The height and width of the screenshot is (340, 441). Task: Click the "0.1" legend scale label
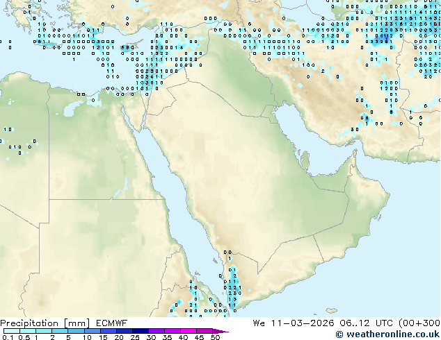8,337
